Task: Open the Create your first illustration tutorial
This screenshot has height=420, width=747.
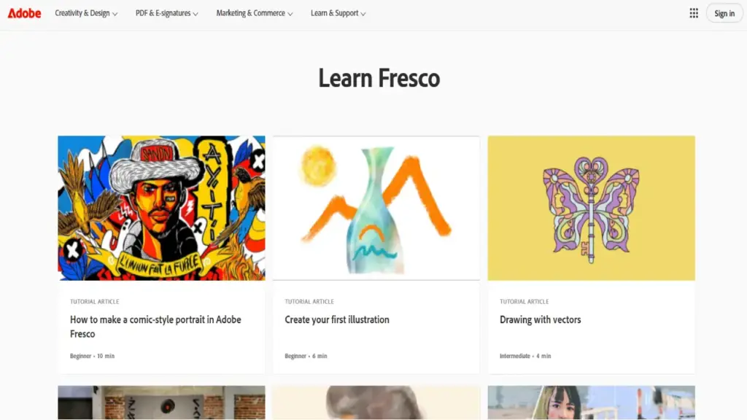Action: tap(337, 319)
